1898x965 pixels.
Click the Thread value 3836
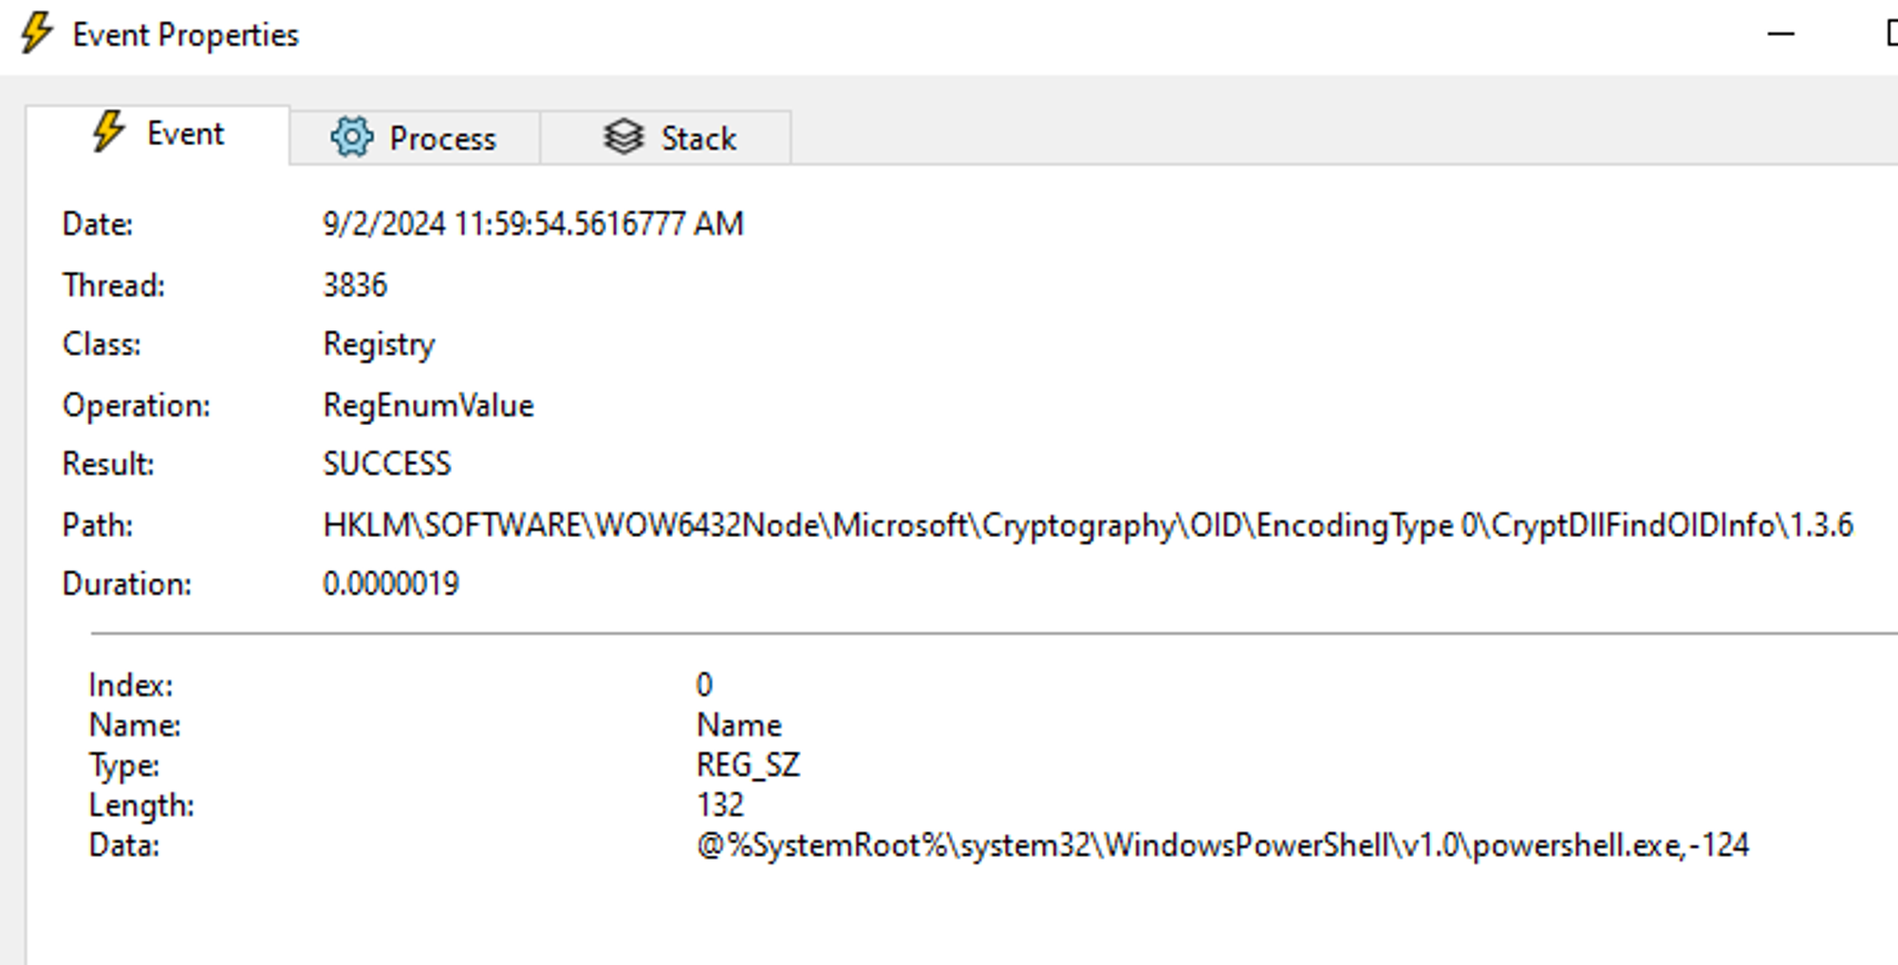tap(355, 285)
